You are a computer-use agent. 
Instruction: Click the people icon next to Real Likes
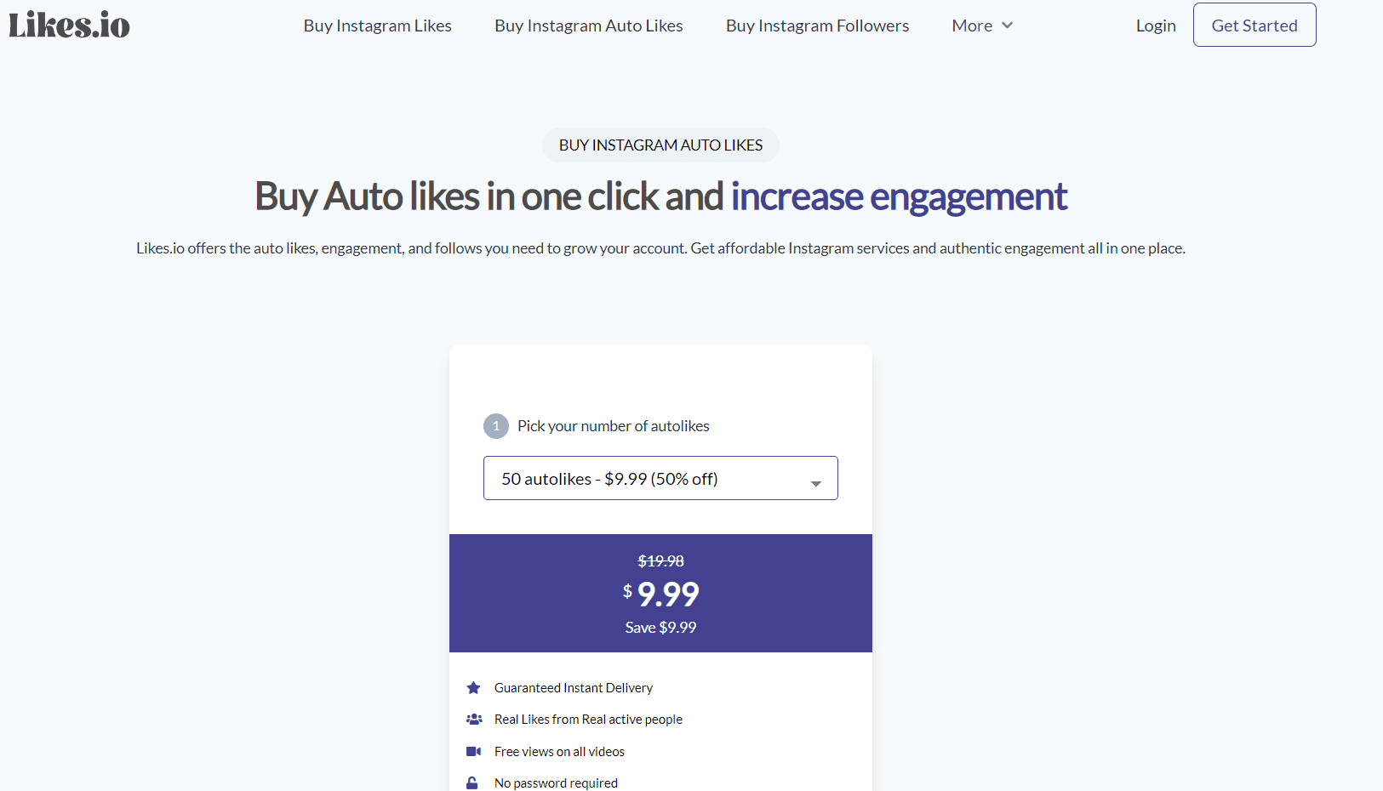(x=474, y=719)
